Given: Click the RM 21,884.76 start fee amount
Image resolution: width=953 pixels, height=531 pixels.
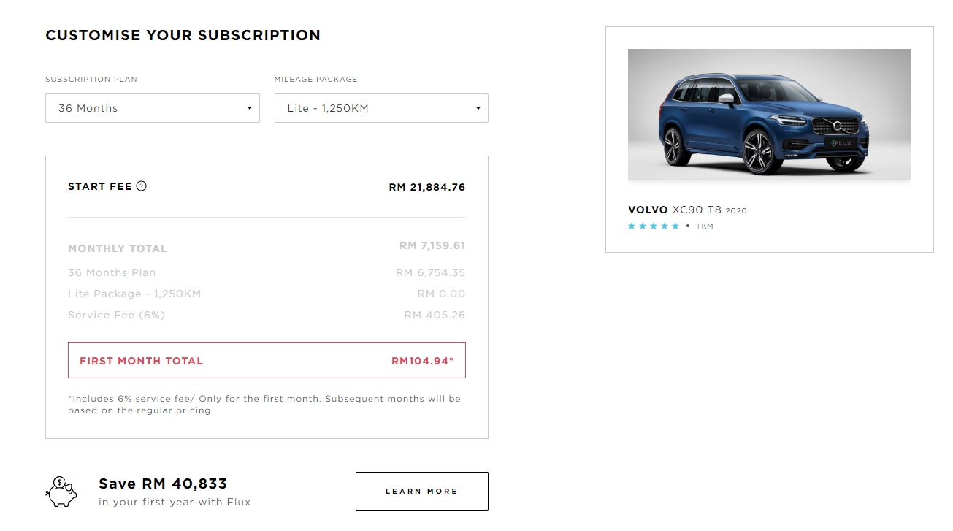Looking at the screenshot, I should coord(426,187).
